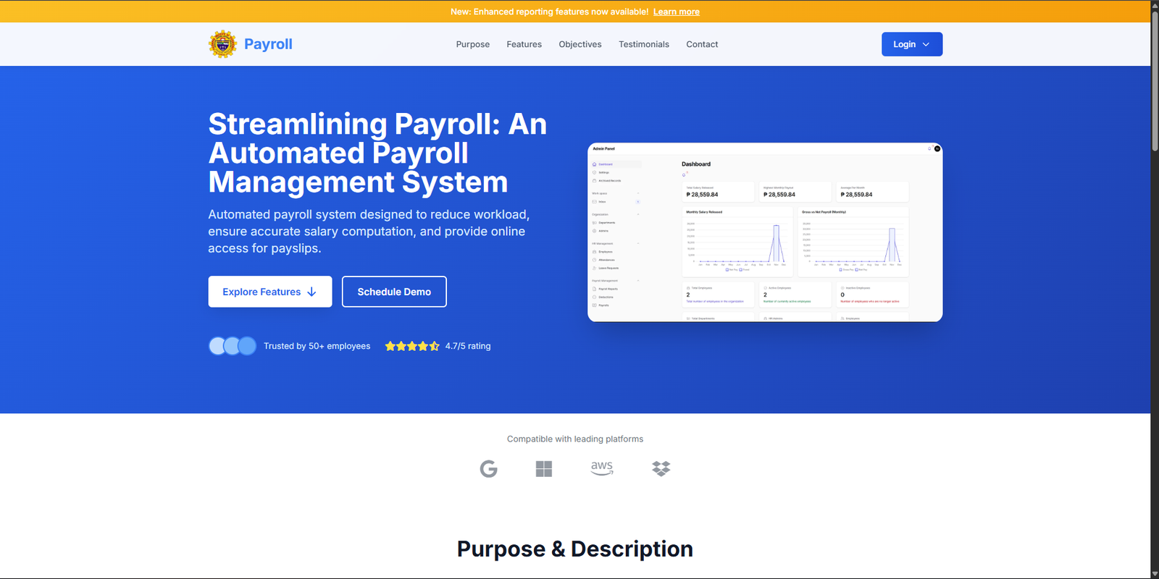Click the Google platform logo
Image resolution: width=1159 pixels, height=579 pixels.
(489, 469)
